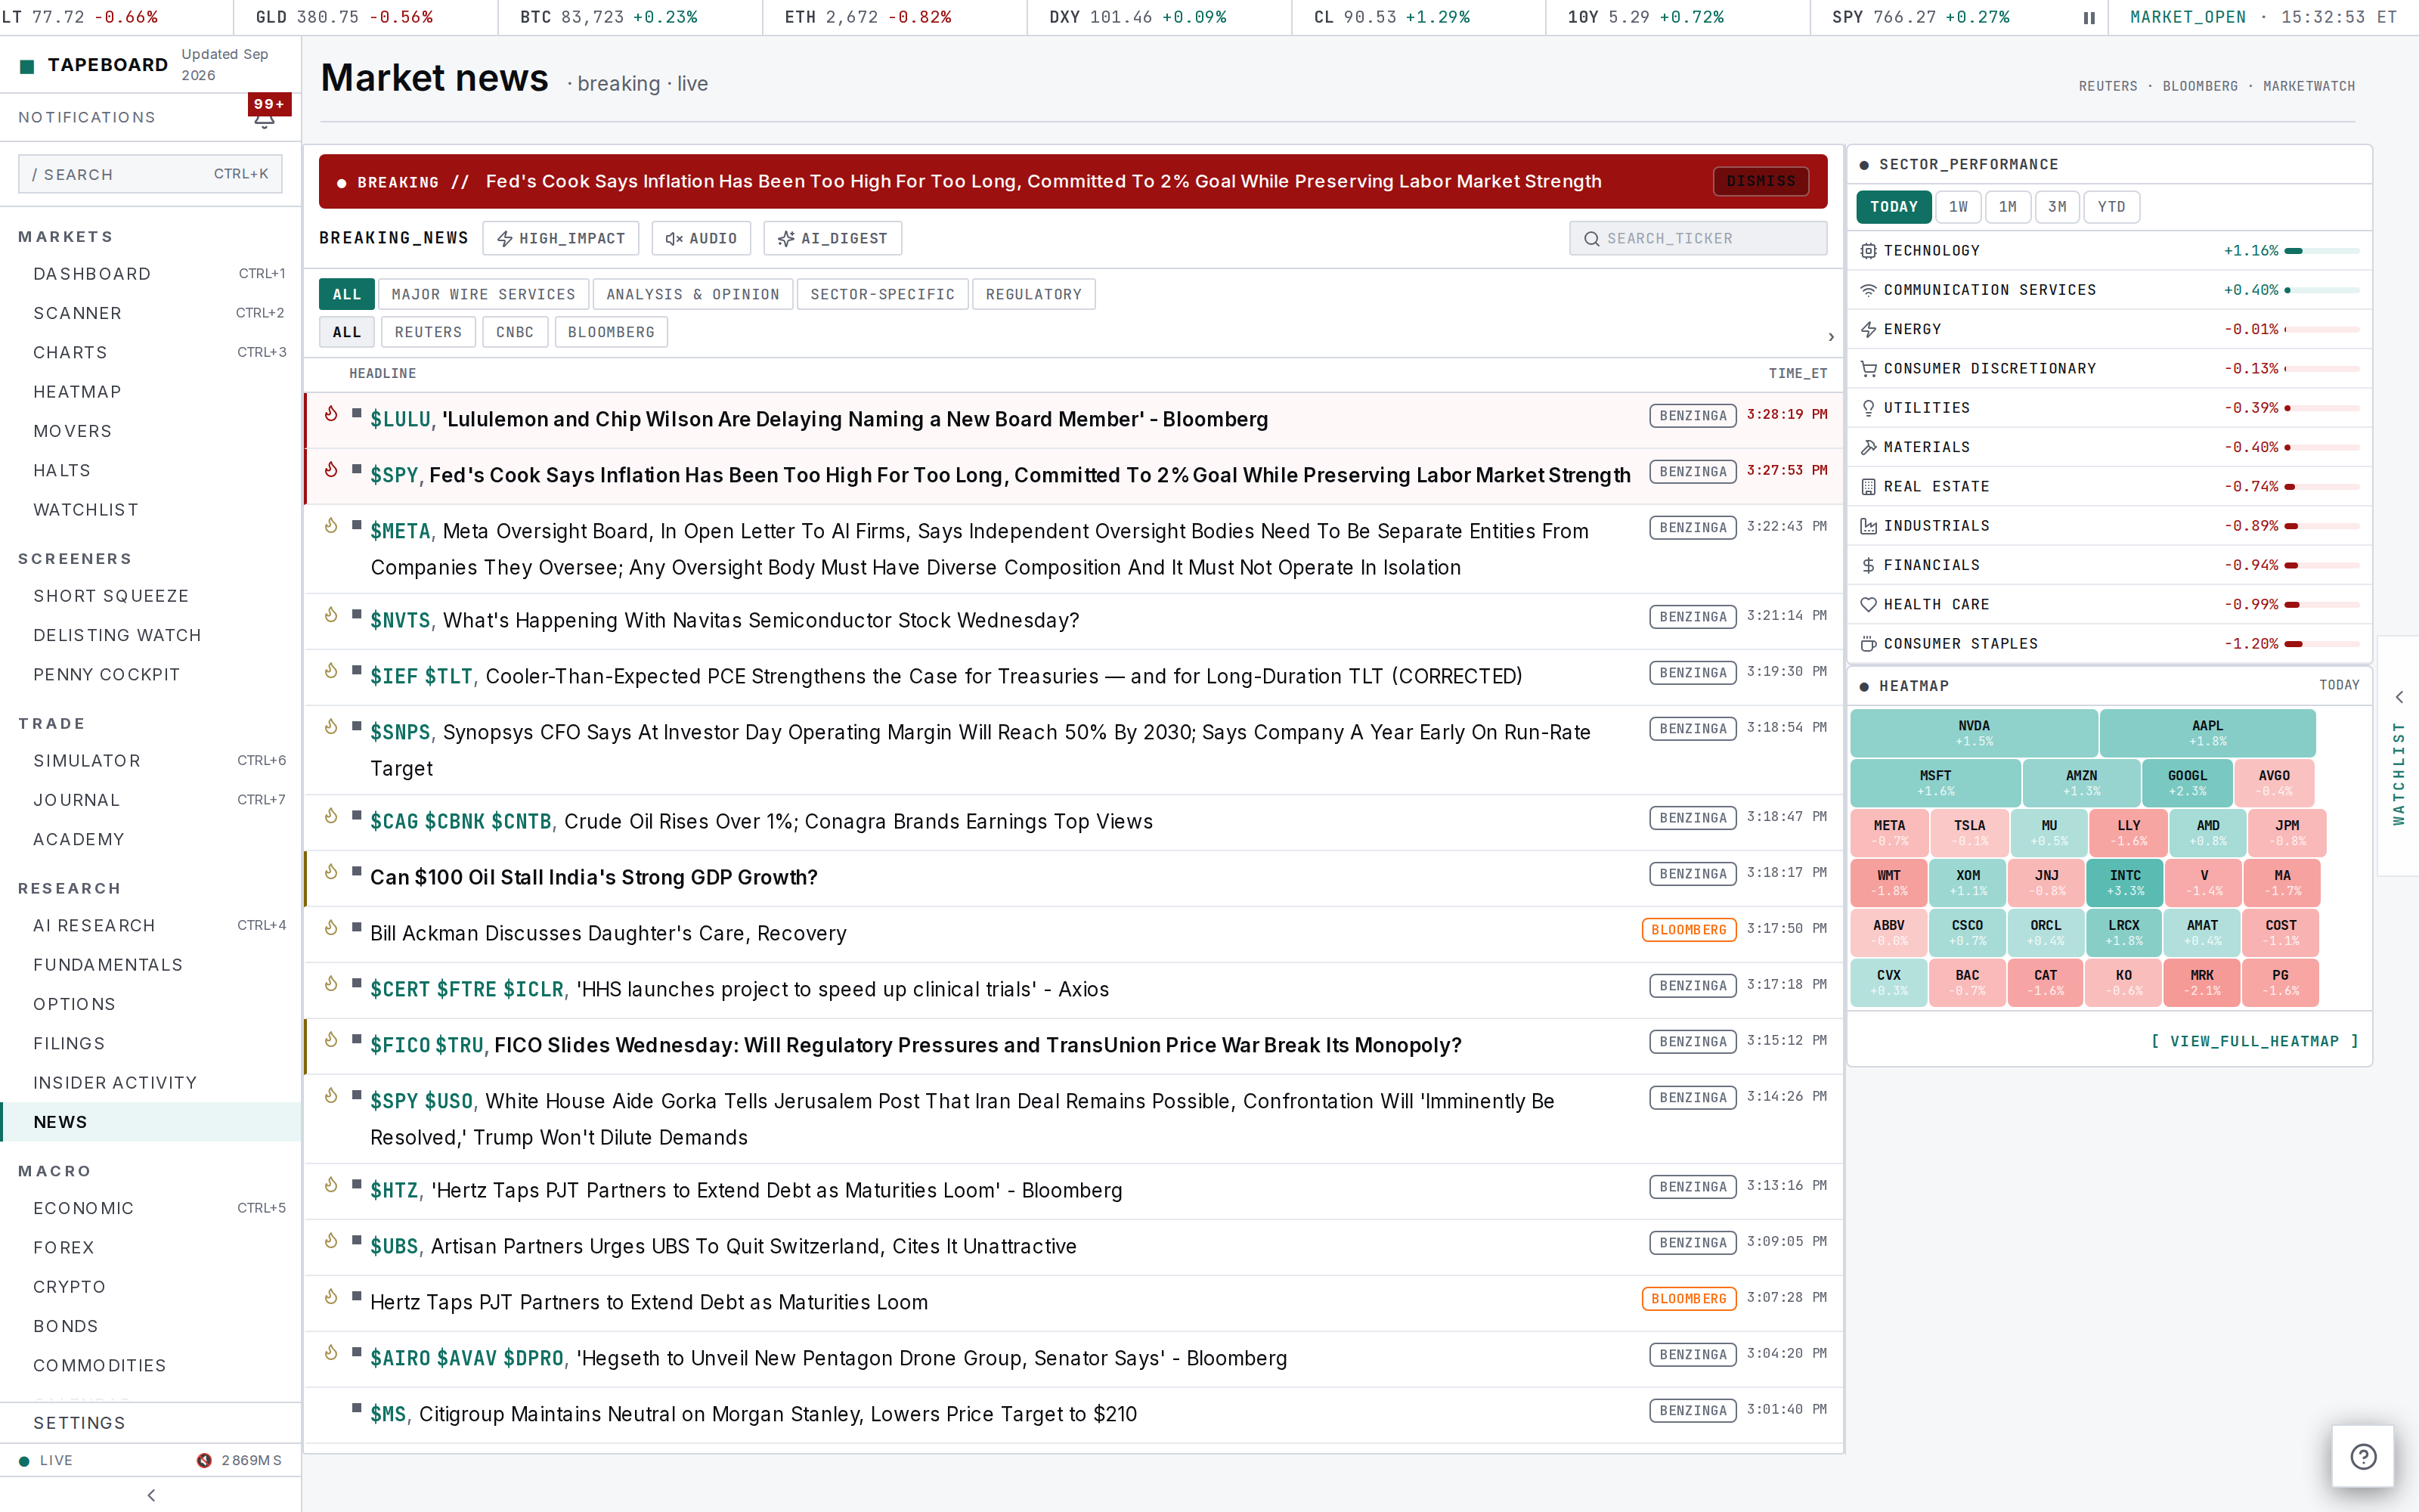Toggle the small square marker on $UBS headline
2419x1512 pixels.
(356, 1239)
